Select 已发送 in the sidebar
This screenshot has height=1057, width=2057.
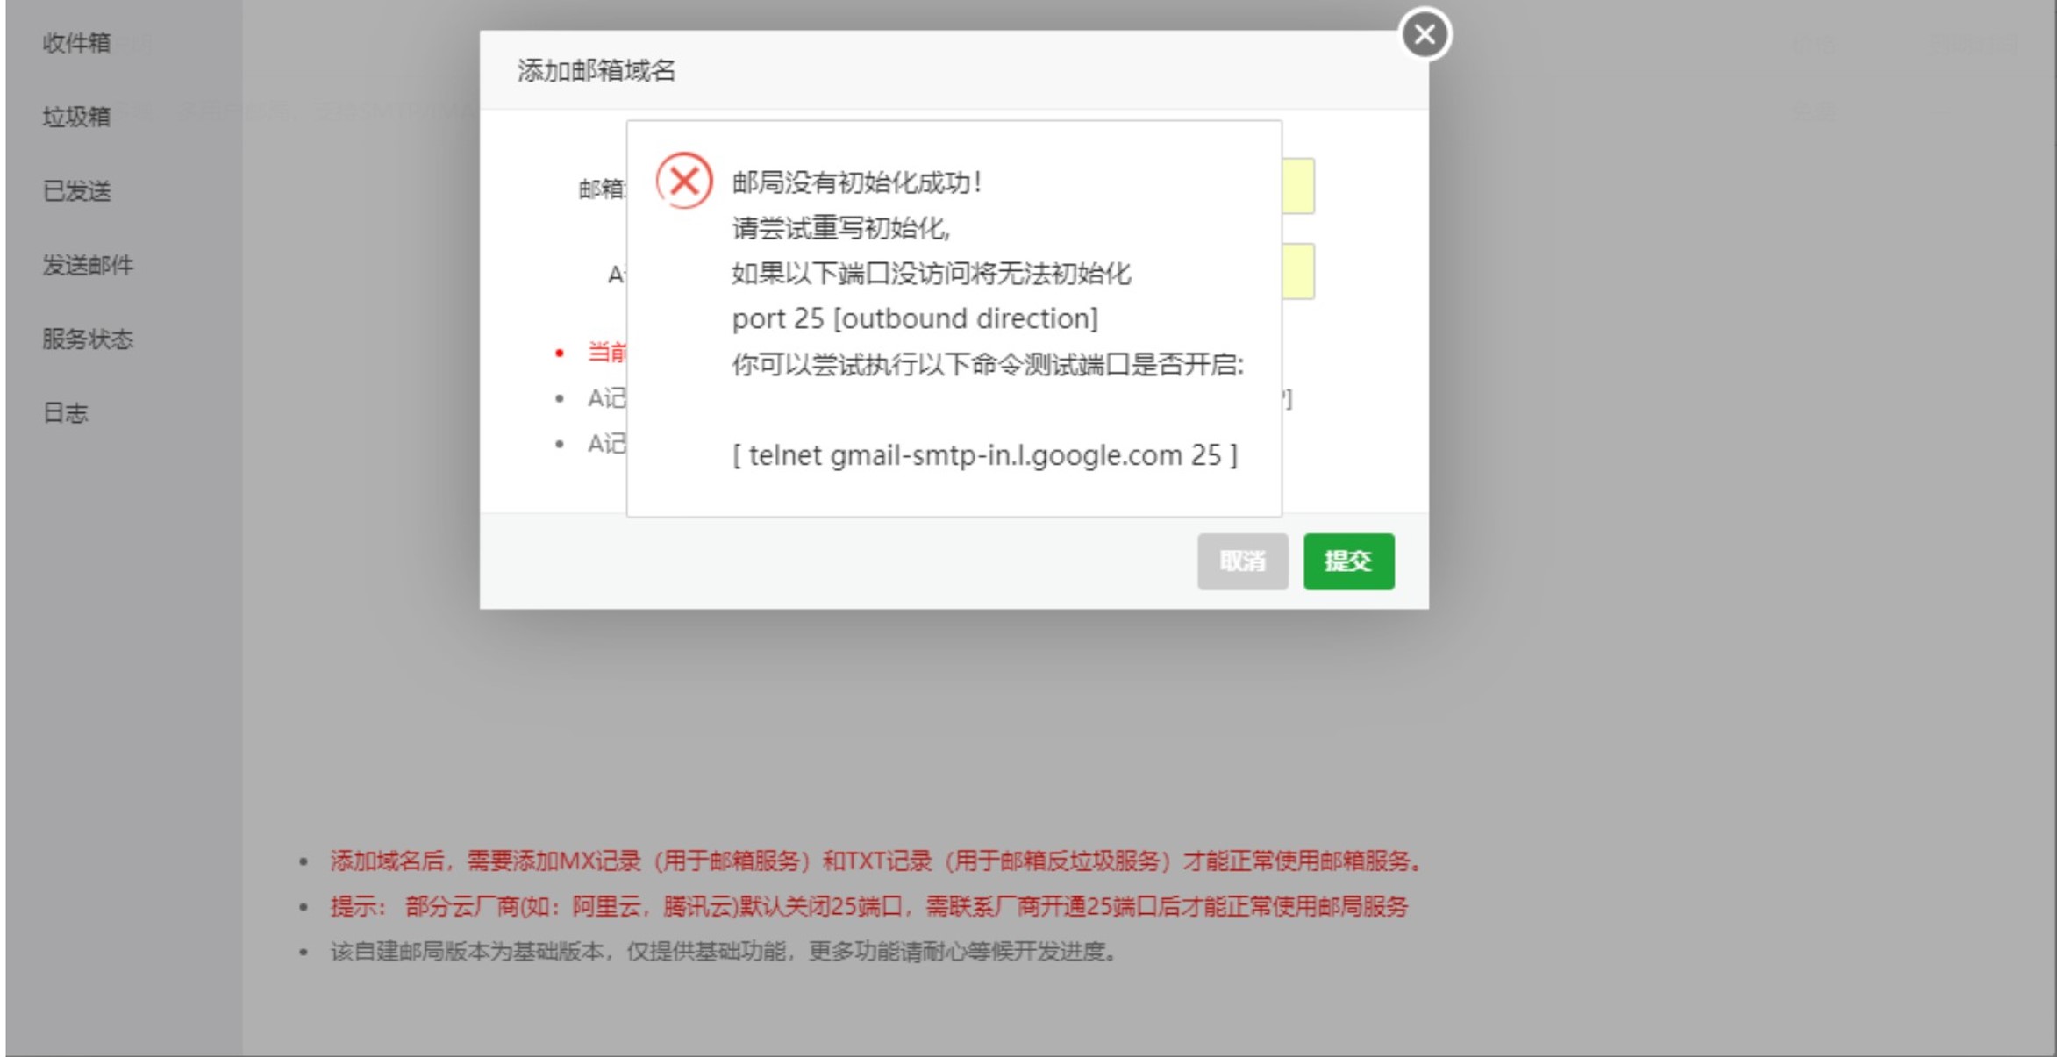[77, 189]
